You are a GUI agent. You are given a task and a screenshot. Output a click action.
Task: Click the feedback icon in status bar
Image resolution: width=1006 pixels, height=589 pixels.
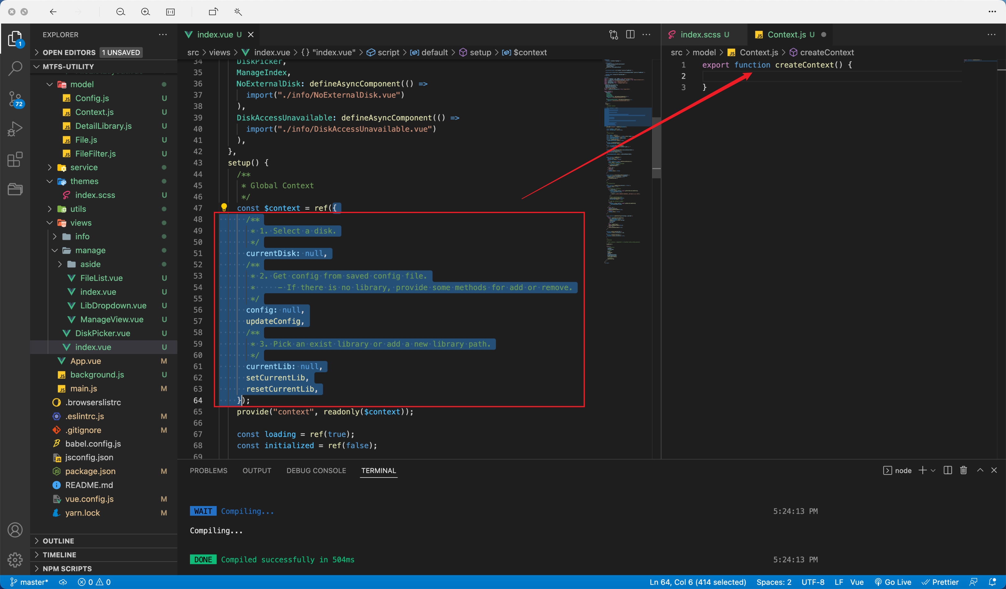(x=973, y=582)
